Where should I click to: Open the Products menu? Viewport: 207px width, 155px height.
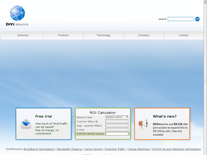[x=63, y=35]
